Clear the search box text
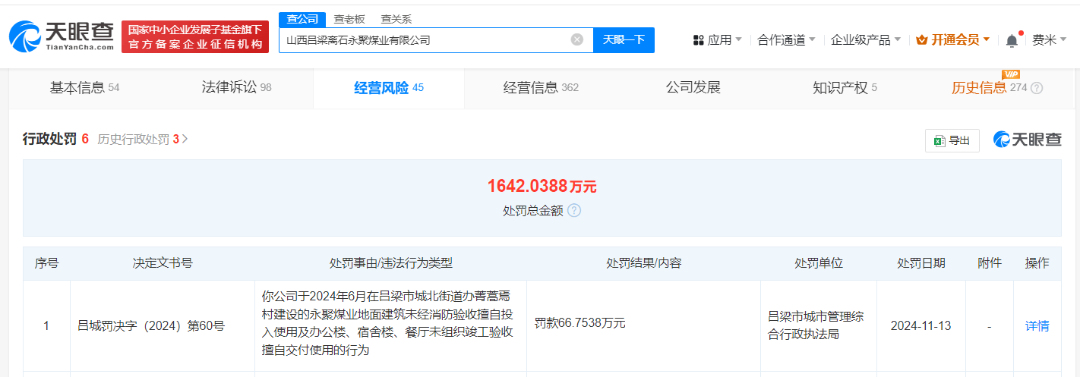 (577, 39)
